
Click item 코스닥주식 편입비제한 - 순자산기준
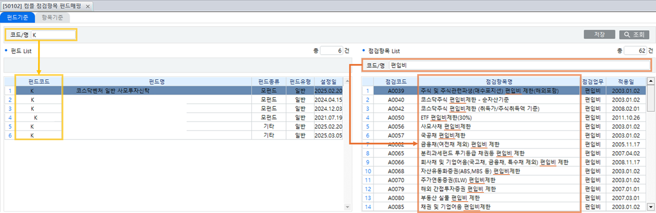pos(464,100)
